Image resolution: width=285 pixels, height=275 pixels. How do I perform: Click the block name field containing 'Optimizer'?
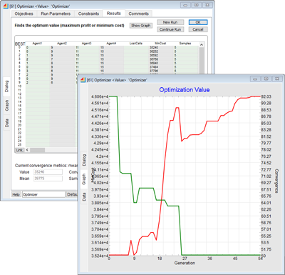click(x=43, y=194)
